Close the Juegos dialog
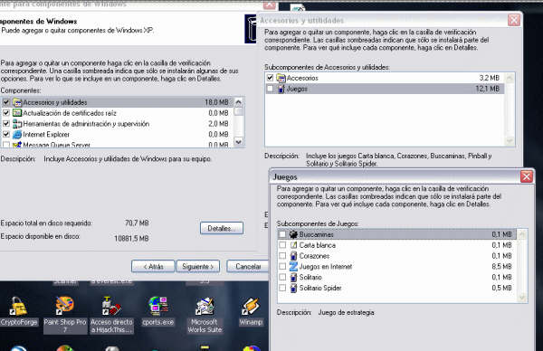The image size is (543, 351). point(527,177)
